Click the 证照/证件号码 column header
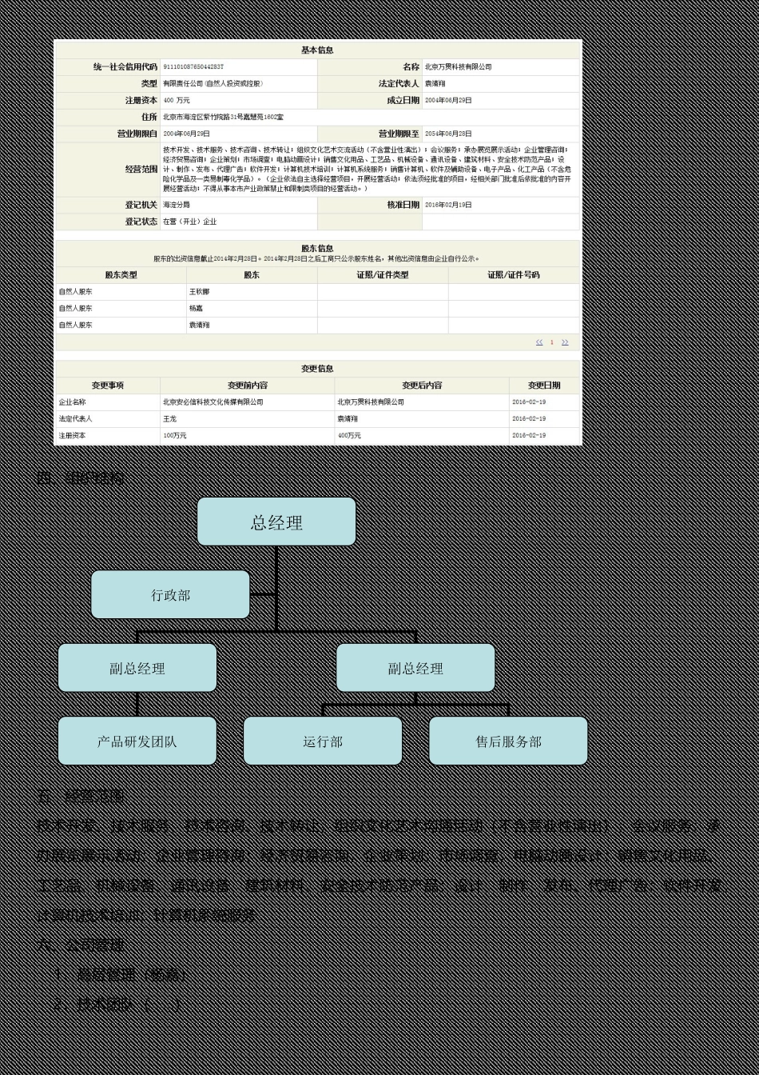 pyautogui.click(x=514, y=275)
